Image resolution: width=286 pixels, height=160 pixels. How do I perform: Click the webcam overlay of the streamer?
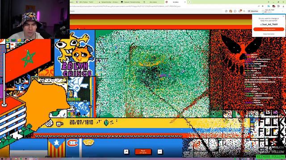(35, 19)
